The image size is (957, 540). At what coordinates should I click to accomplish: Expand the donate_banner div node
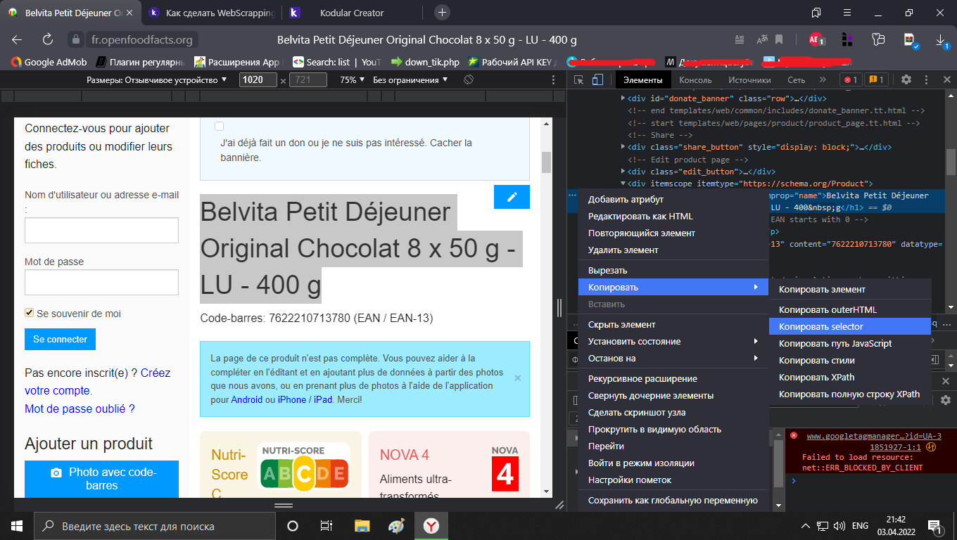coord(623,98)
